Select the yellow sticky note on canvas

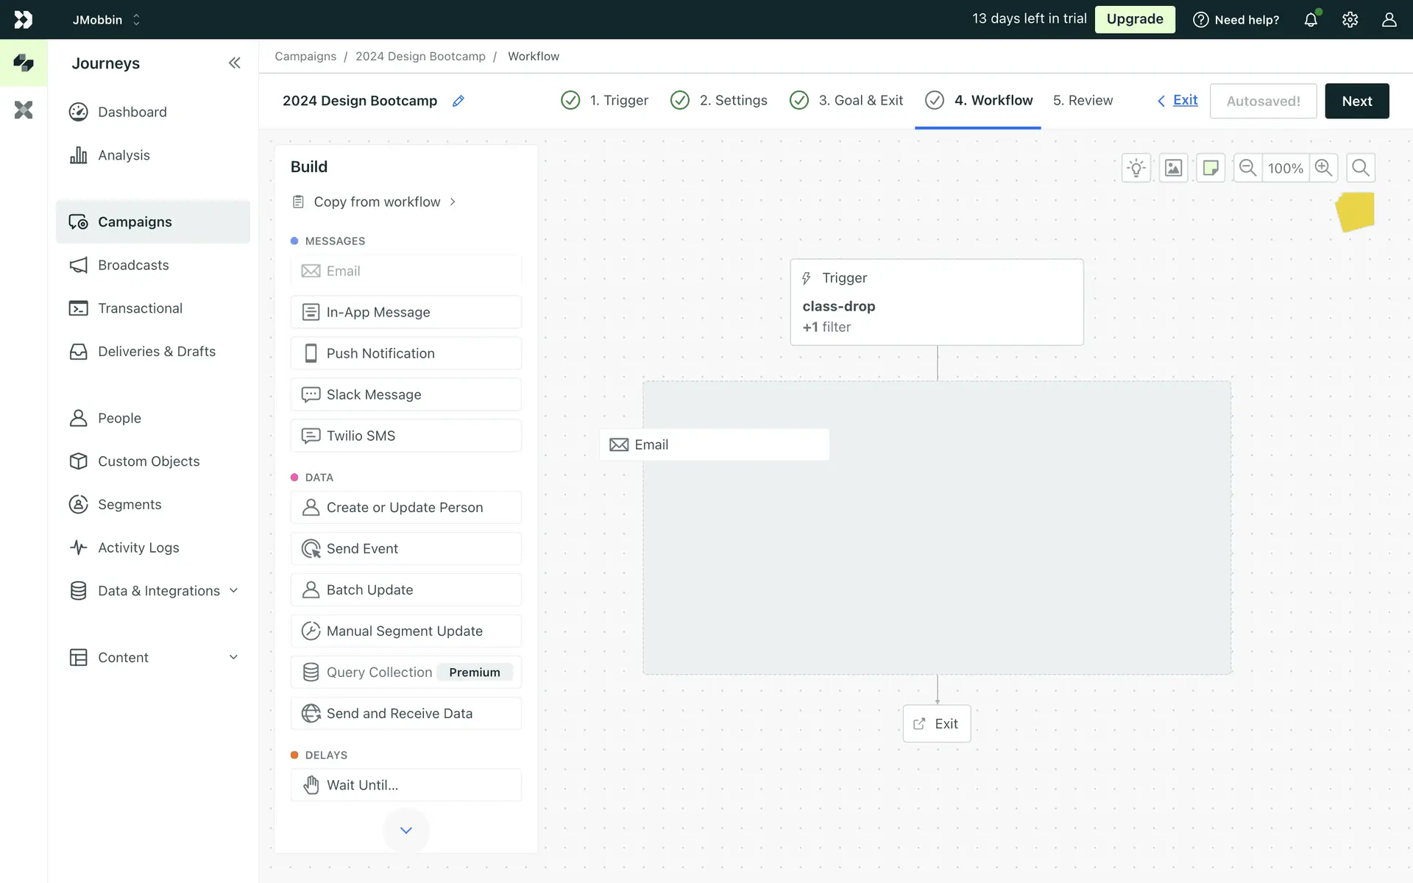click(1355, 212)
